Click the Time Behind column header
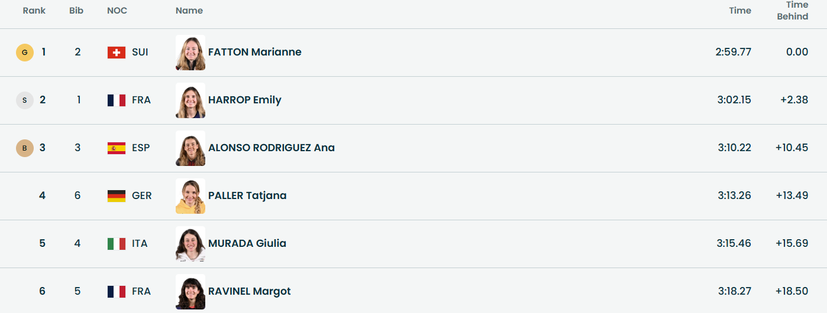 tap(793, 11)
